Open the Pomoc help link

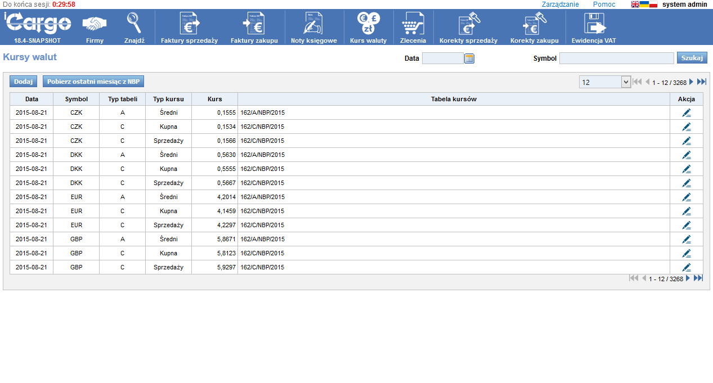[x=604, y=4]
